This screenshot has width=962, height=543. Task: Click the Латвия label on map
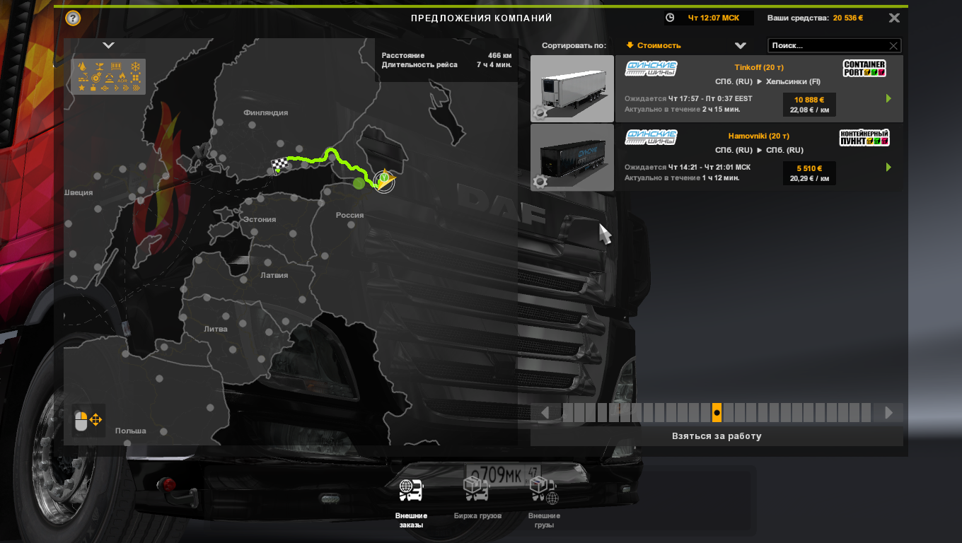274,275
